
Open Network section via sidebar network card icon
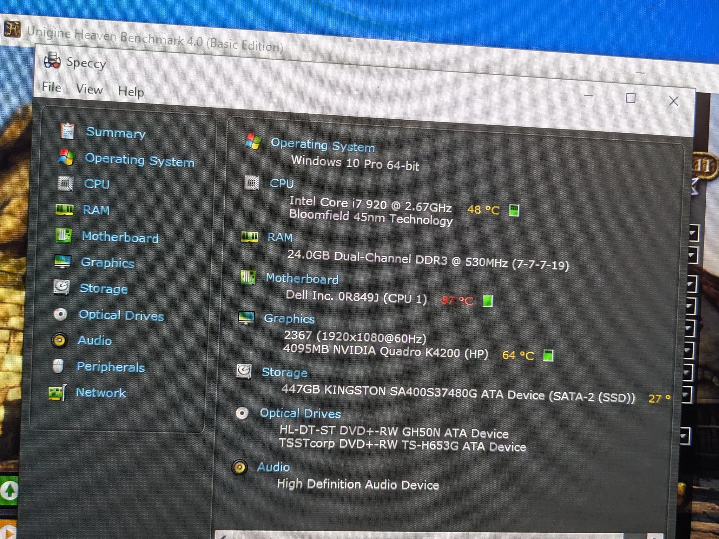(x=57, y=393)
